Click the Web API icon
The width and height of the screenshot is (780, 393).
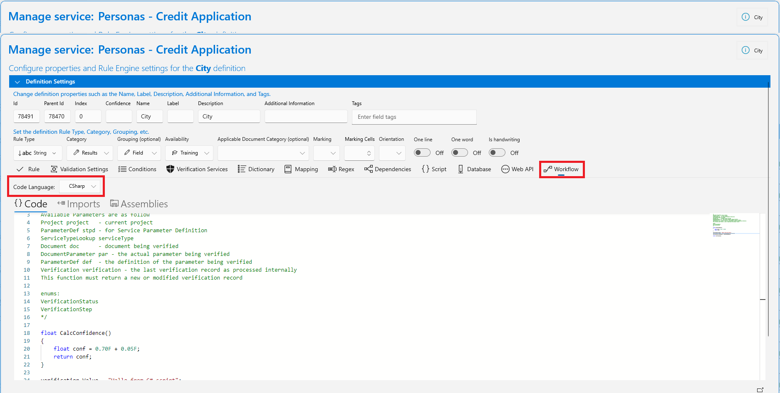[505, 169]
